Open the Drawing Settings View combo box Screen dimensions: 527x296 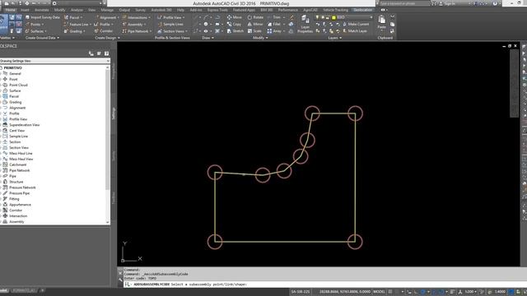point(55,61)
